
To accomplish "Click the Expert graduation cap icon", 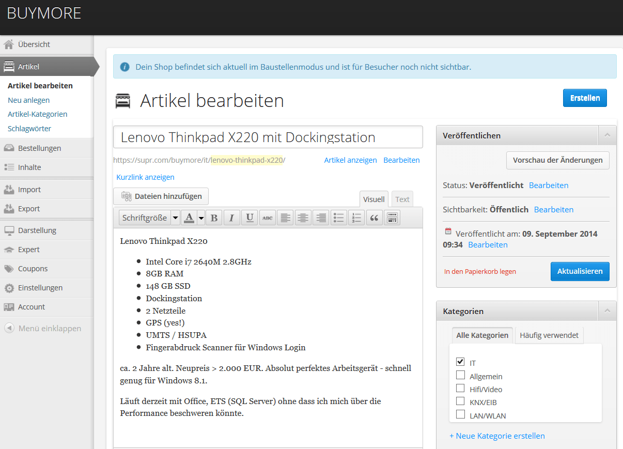I will [x=9, y=250].
